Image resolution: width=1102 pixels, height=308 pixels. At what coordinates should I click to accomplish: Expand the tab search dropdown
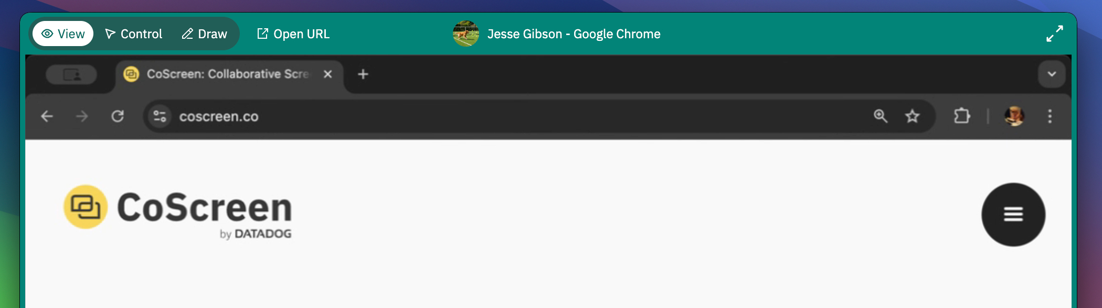pos(1052,74)
